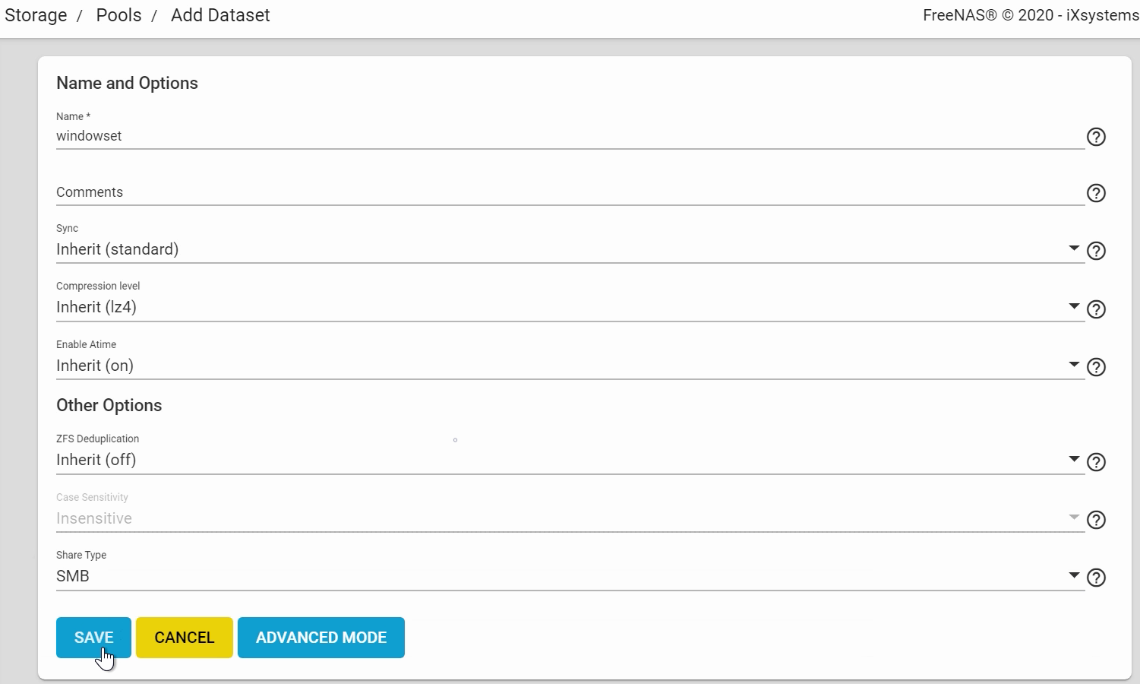Screen dimensions: 1140x684
Task: Open Share Type help icon
Action: tap(1096, 578)
